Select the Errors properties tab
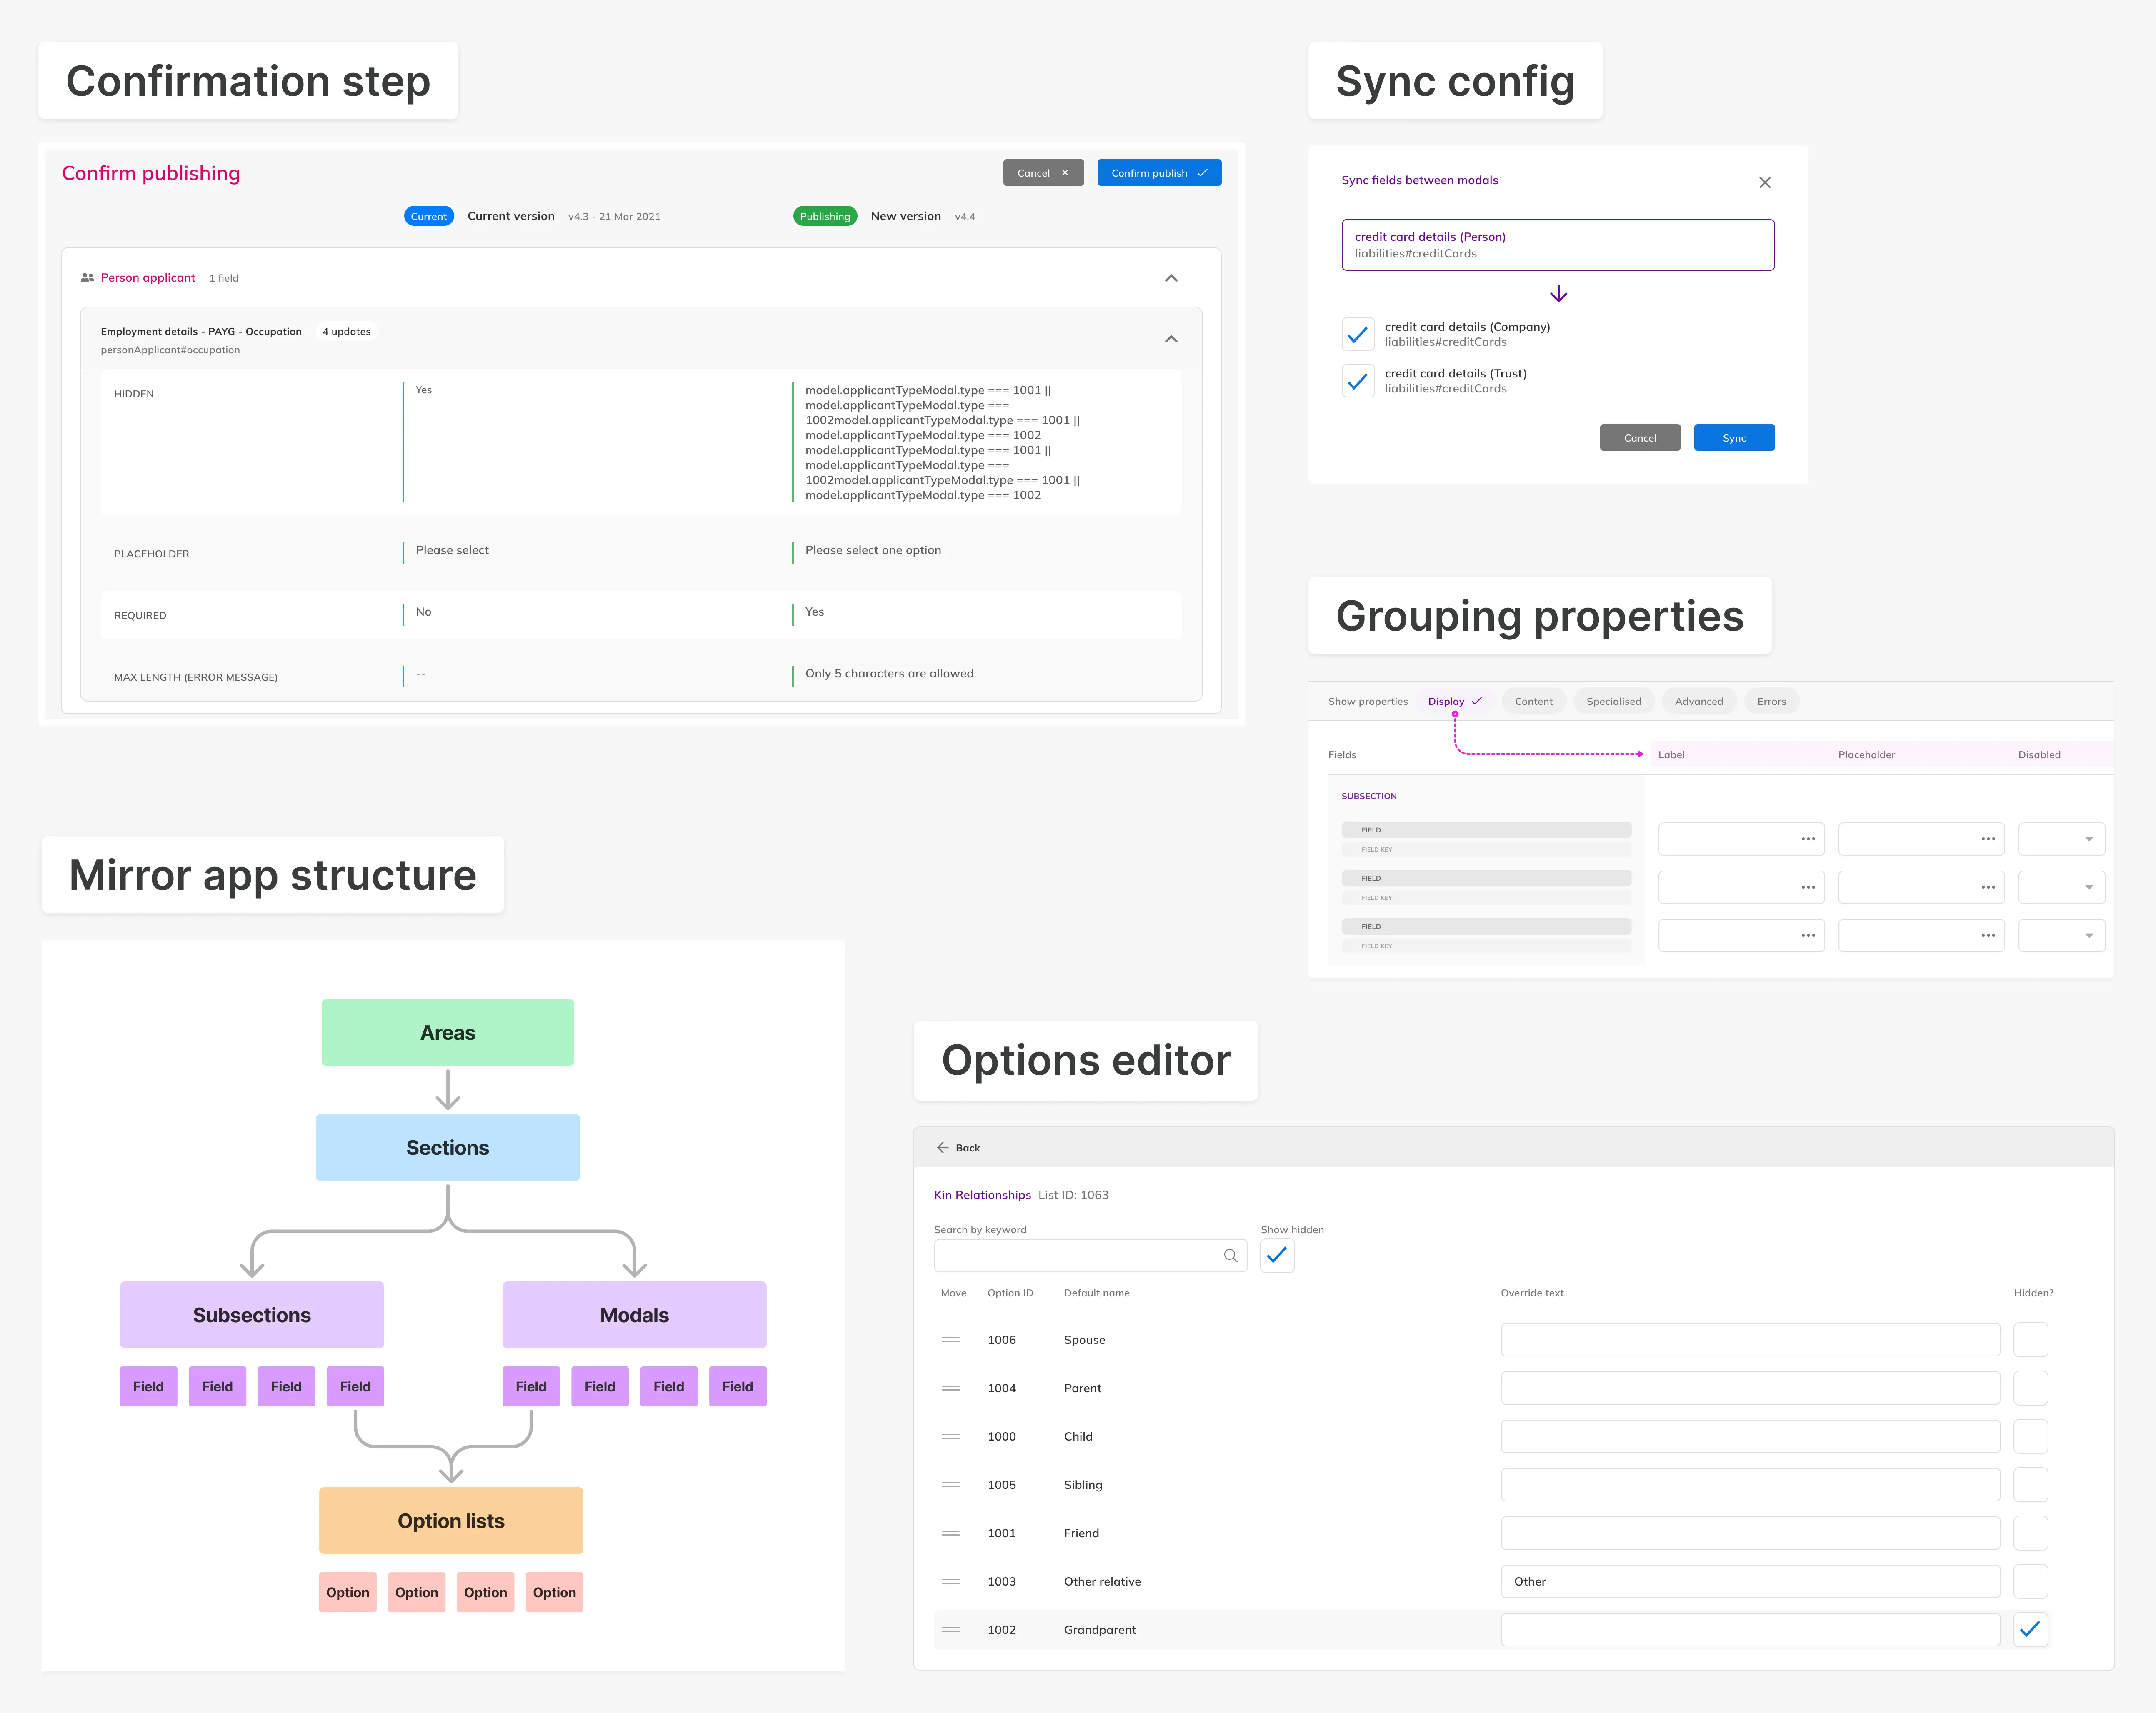This screenshot has height=1713, width=2156. pos(1771,701)
